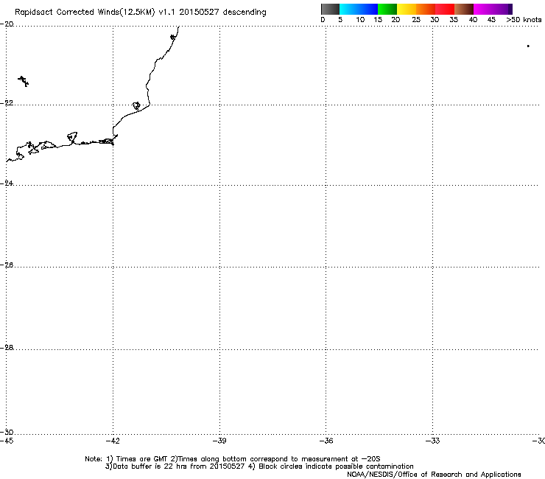Click the '20150527 descending' date in title
This screenshot has width=545, height=479.
[223, 13]
